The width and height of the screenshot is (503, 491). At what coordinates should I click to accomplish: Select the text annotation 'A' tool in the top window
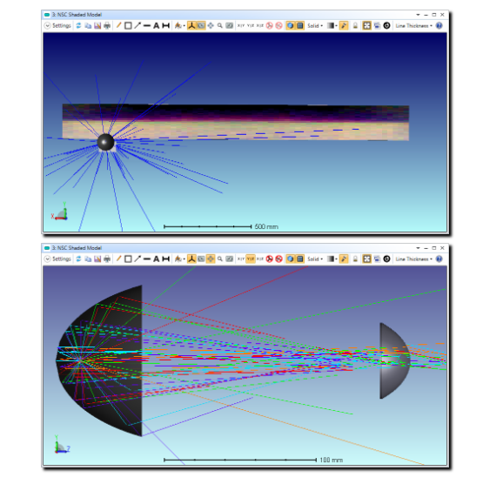click(x=157, y=25)
